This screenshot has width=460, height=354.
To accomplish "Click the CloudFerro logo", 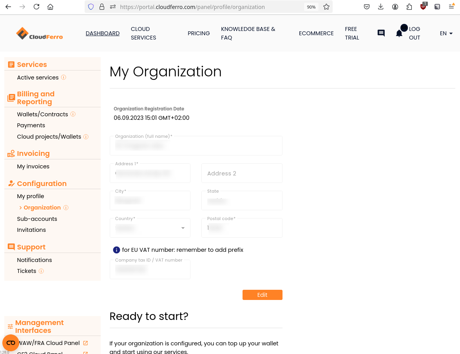I will tap(39, 34).
